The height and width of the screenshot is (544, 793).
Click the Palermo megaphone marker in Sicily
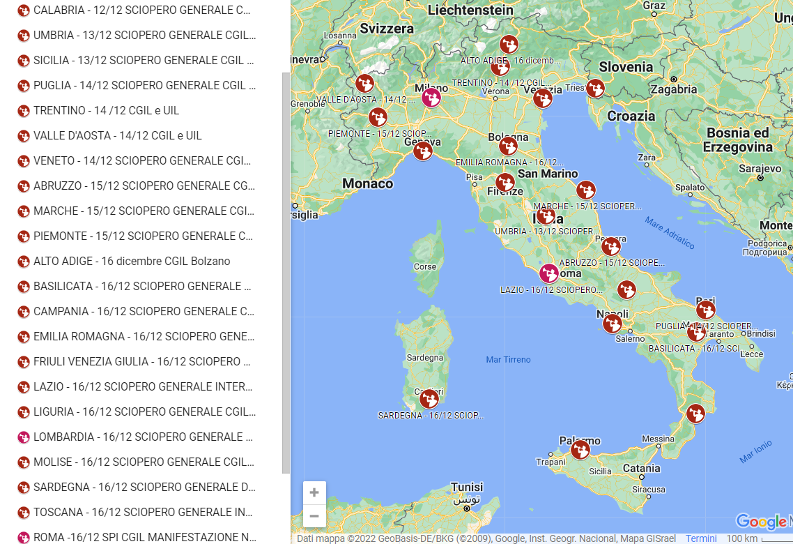click(x=580, y=451)
